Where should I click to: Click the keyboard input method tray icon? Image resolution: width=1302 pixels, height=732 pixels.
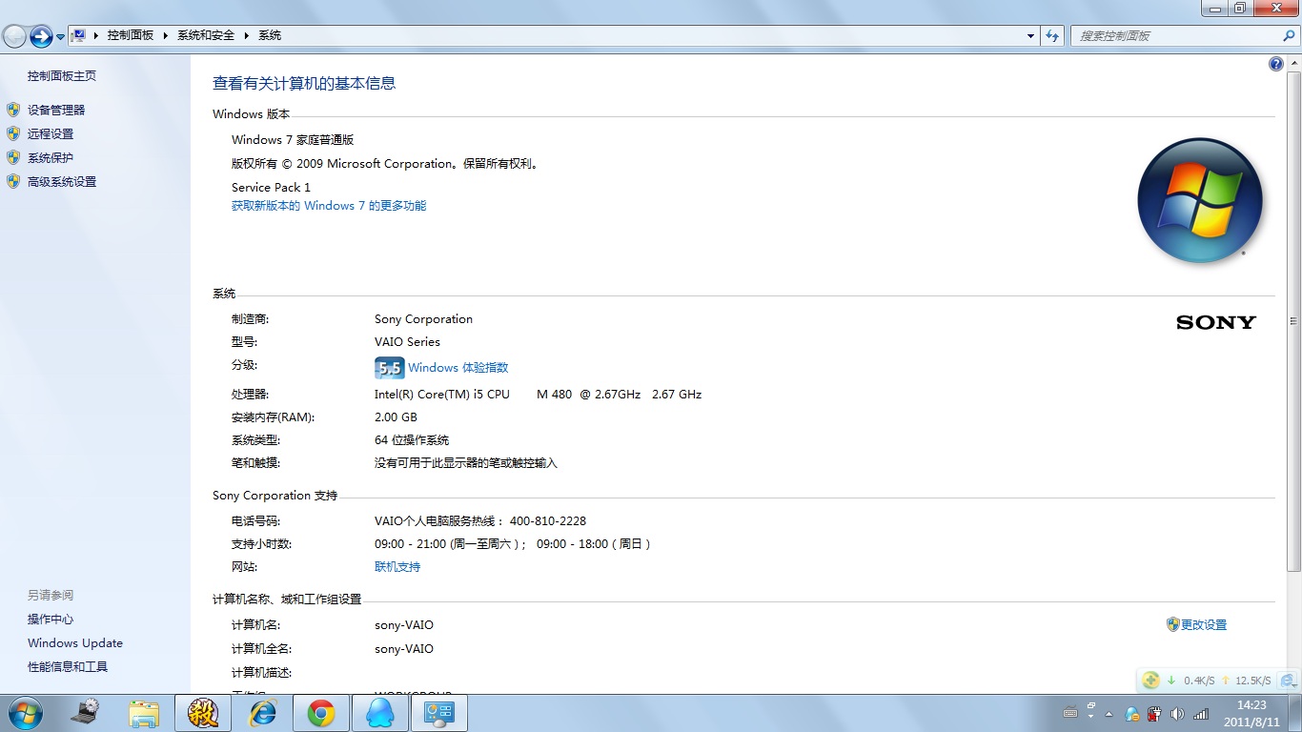pyautogui.click(x=1069, y=713)
